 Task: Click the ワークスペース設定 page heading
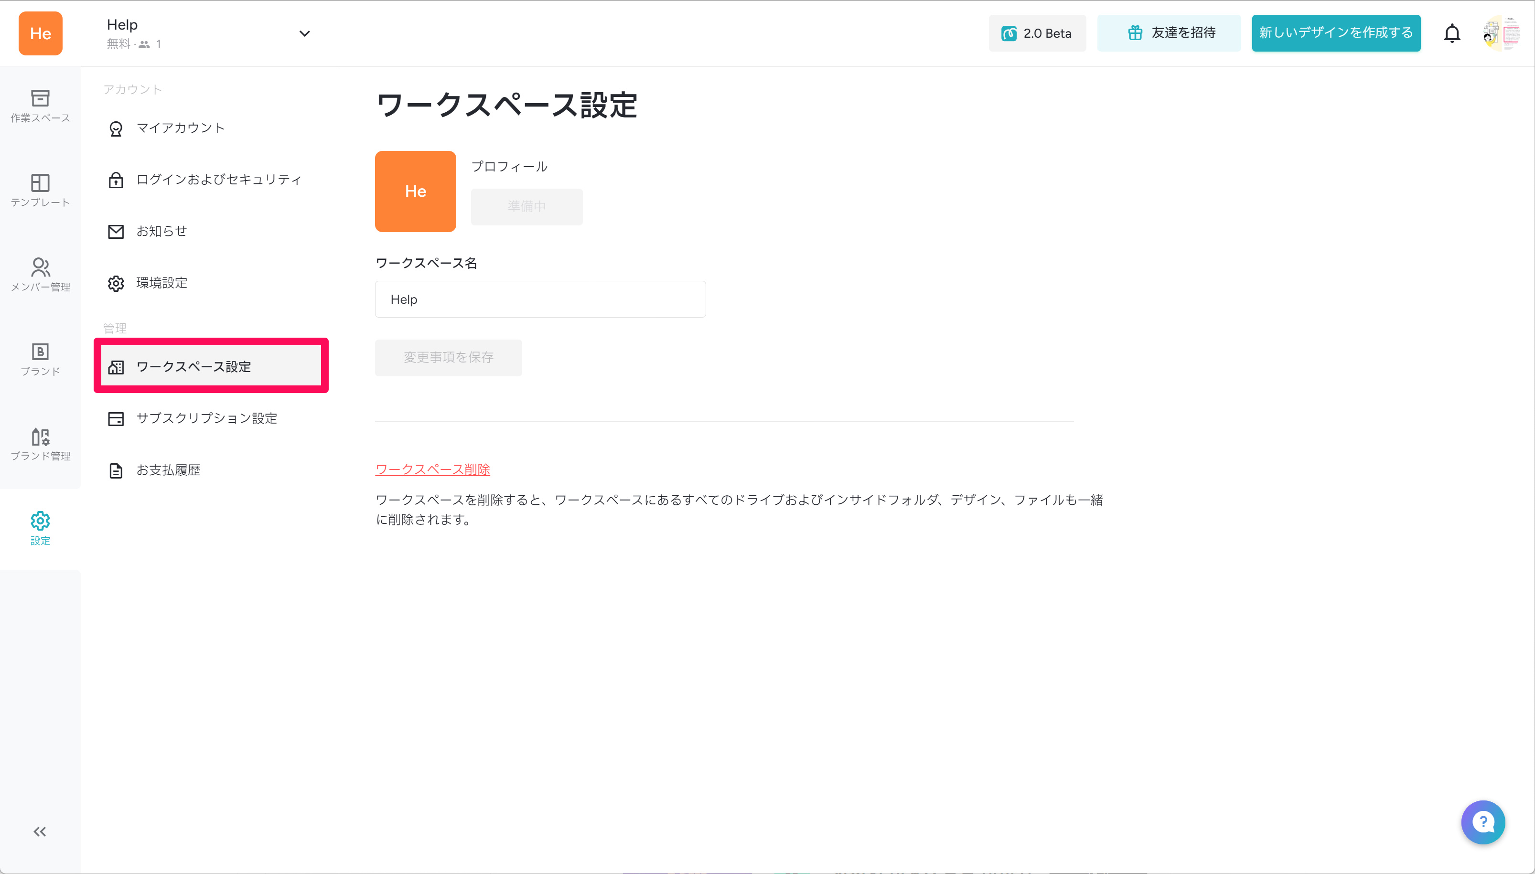click(506, 105)
